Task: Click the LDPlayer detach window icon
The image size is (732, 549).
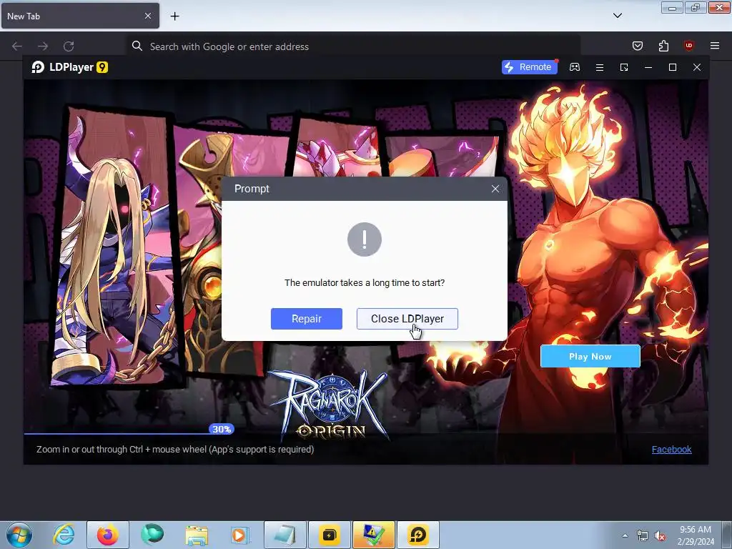Action: point(624,68)
